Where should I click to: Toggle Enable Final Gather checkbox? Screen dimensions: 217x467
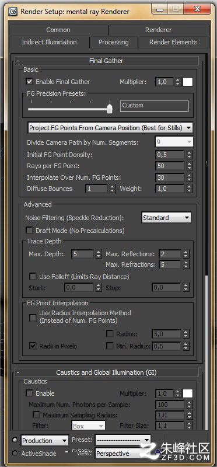click(x=30, y=82)
